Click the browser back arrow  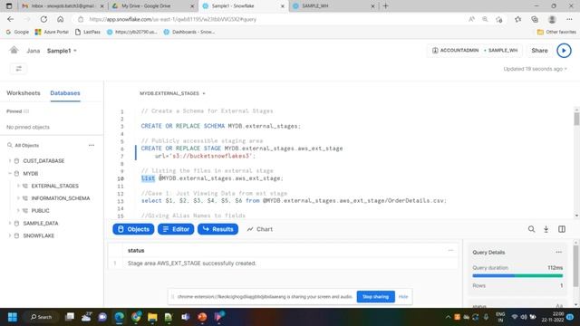10,19
